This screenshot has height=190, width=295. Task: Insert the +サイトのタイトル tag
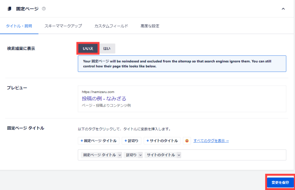(x=162, y=141)
